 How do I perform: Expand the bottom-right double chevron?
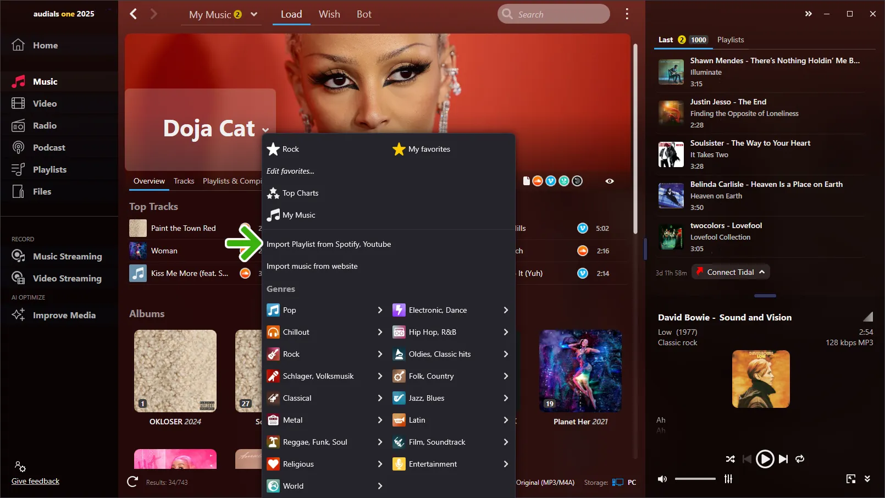tap(867, 479)
